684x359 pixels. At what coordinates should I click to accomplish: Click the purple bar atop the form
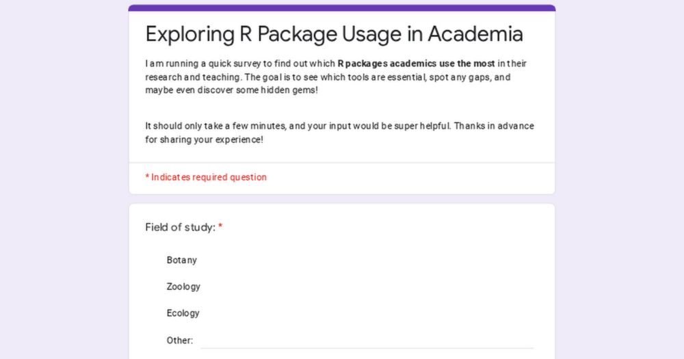point(342,8)
